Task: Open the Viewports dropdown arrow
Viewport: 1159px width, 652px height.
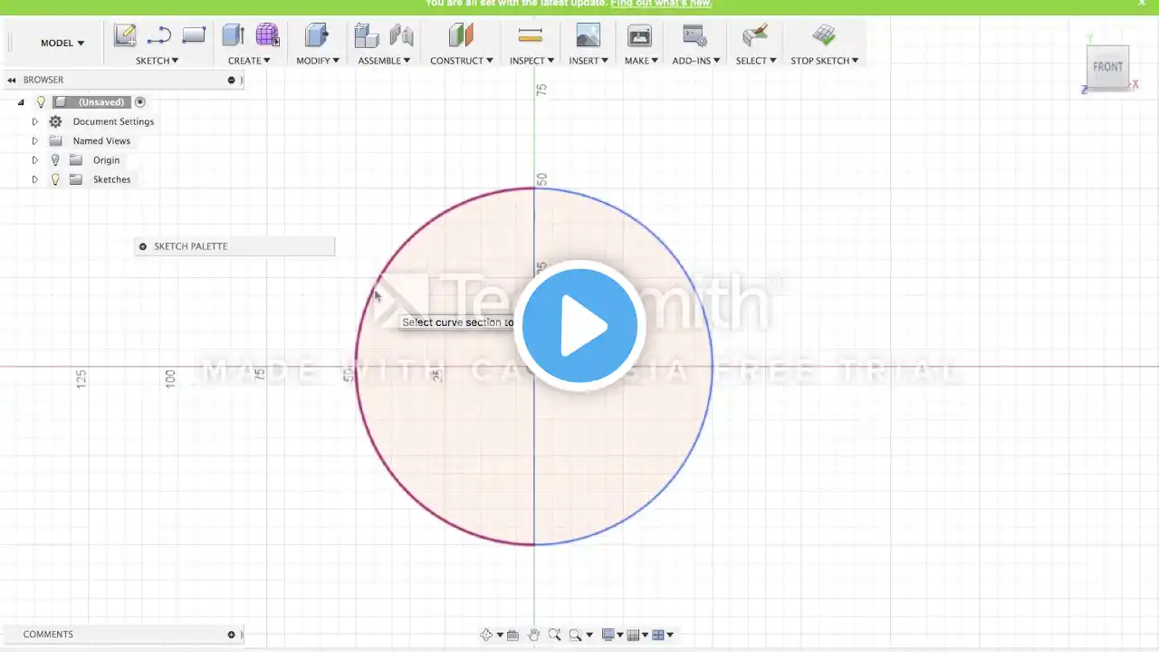Action: pos(670,636)
